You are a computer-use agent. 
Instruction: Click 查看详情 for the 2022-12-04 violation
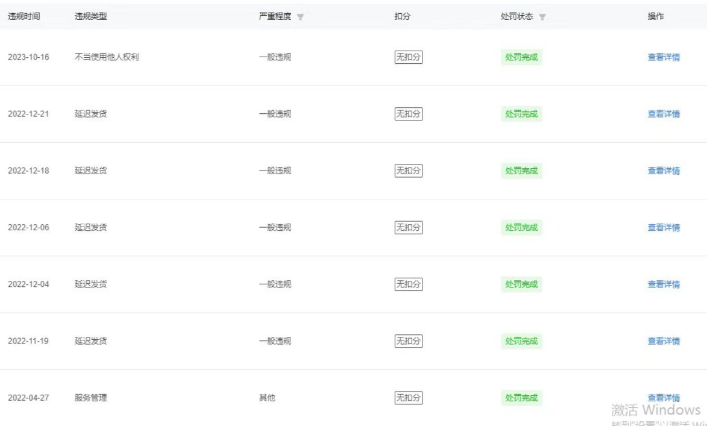coord(664,284)
